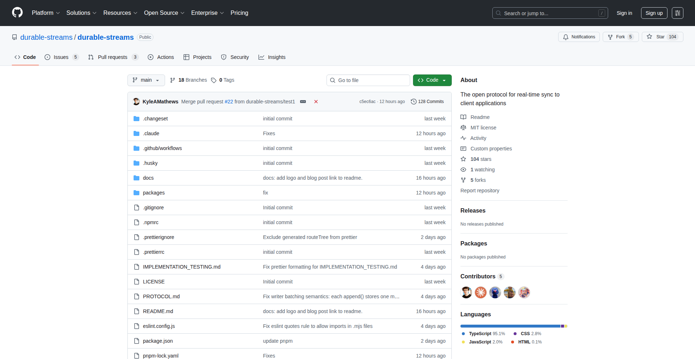The height and width of the screenshot is (359, 695).
Task: Click the .gitignore file icon
Action: tap(136, 208)
